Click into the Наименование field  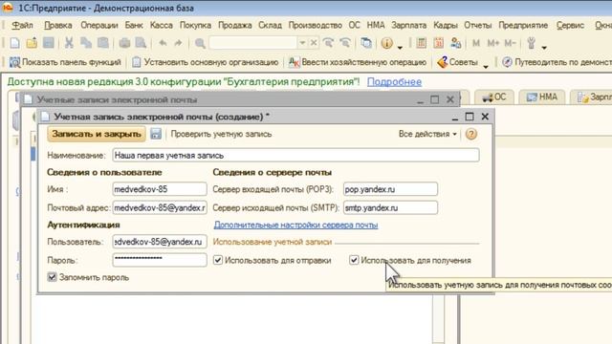[x=295, y=155]
